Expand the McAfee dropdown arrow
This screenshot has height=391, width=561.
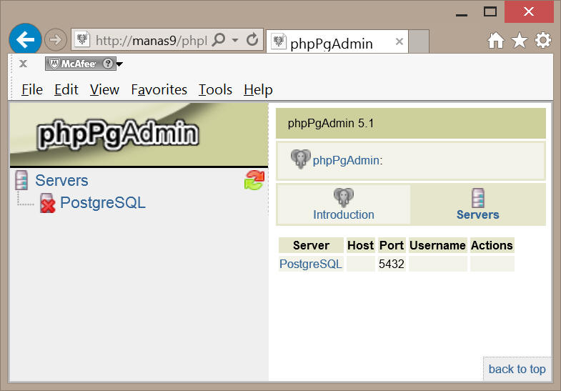(x=119, y=64)
